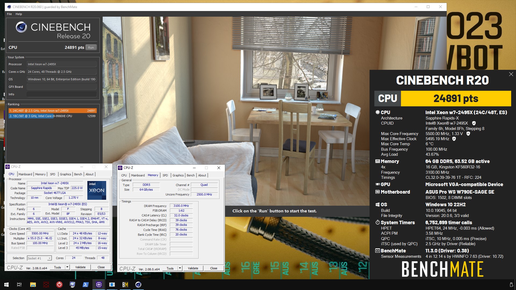The image size is (516, 290).
Task: Click the BenchMate Motherboard section icon
Action: pyautogui.click(x=378, y=192)
